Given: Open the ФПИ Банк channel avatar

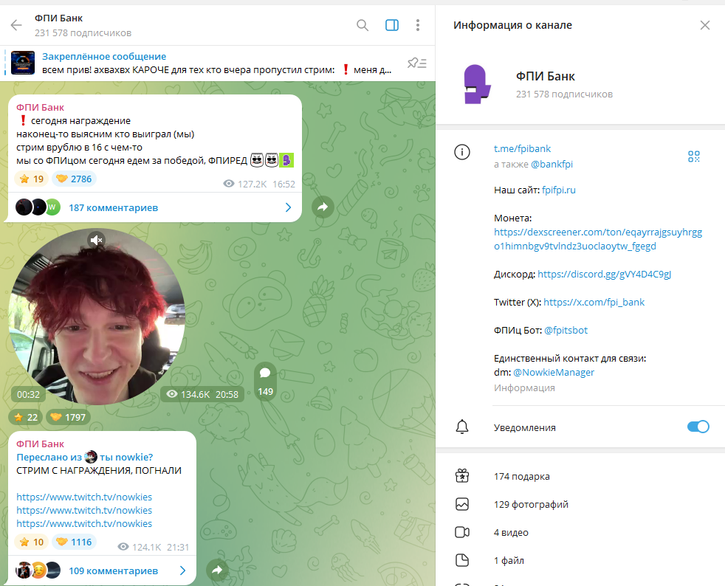Looking at the screenshot, I should [476, 84].
